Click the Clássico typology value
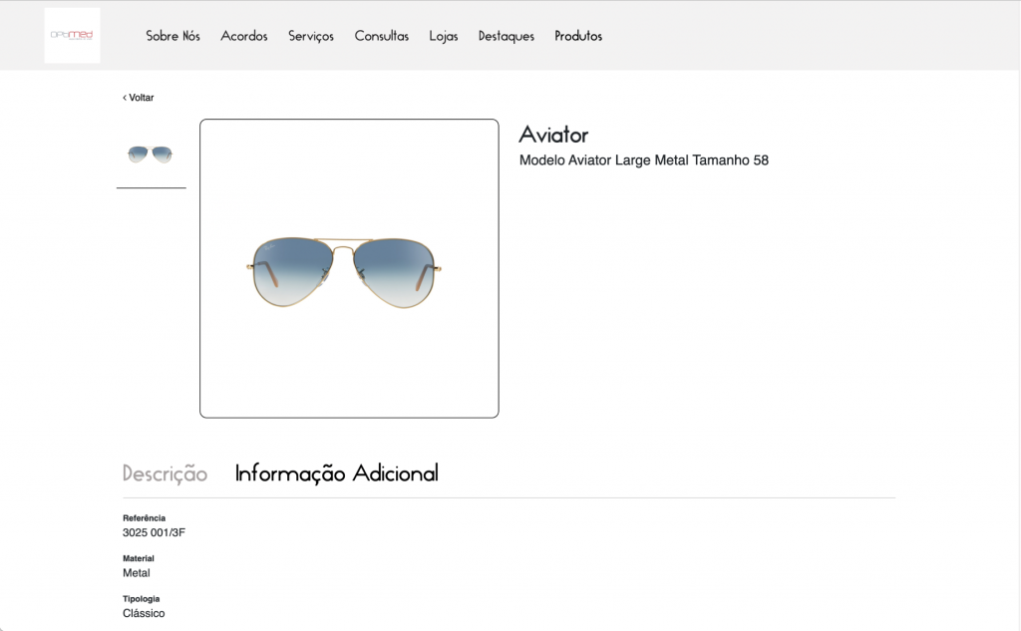1021x631 pixels. coord(144,613)
